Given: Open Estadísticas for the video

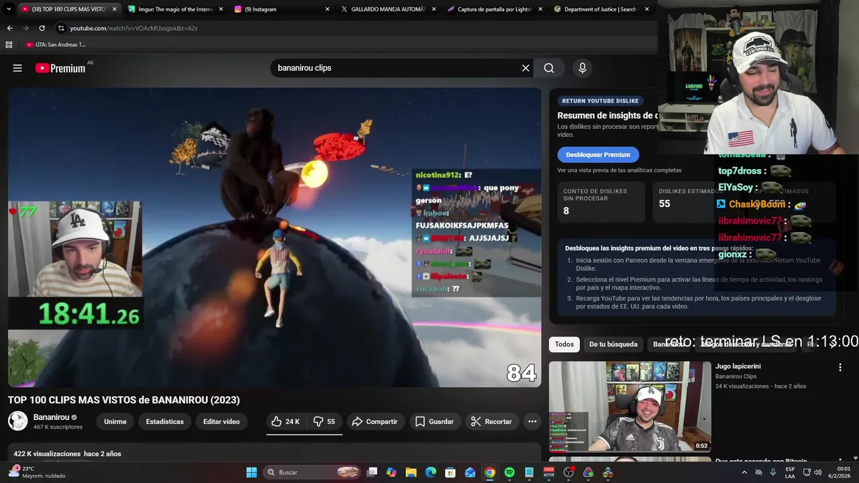Looking at the screenshot, I should [164, 421].
